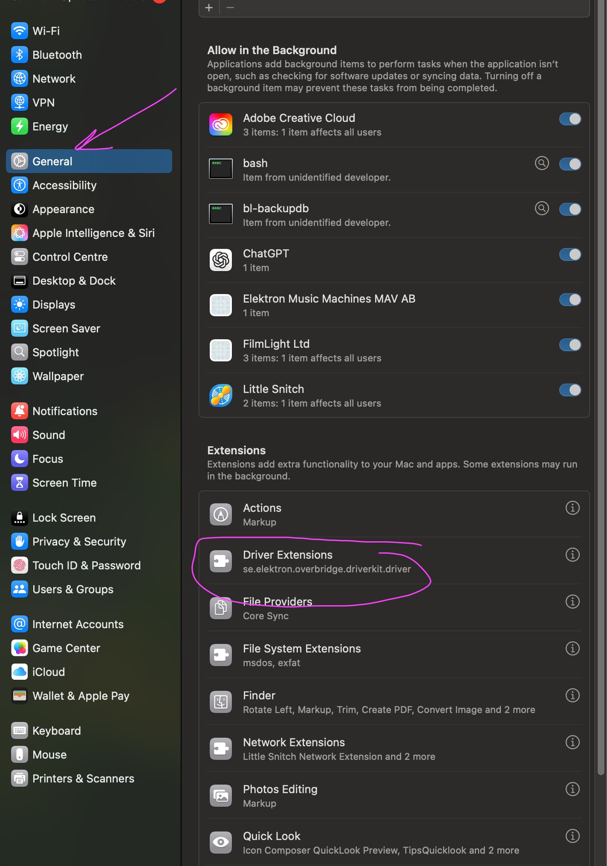
Task: Expand the Finder extensions details
Action: [572, 695]
